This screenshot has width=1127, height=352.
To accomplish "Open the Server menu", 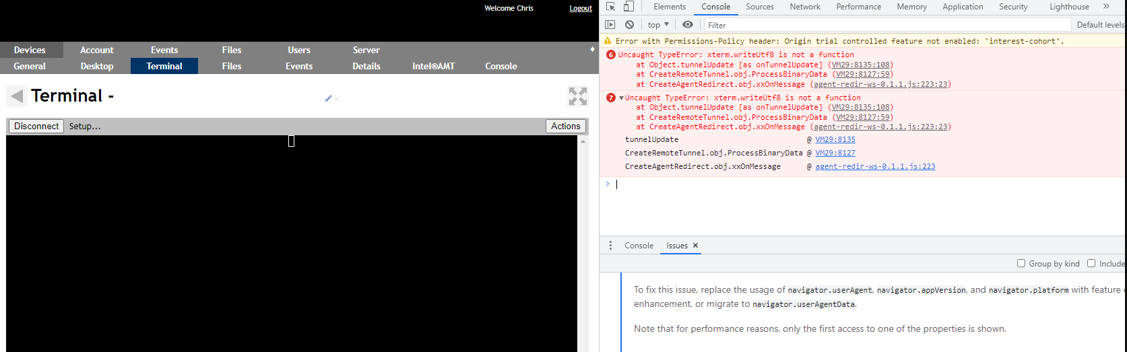I will point(366,50).
